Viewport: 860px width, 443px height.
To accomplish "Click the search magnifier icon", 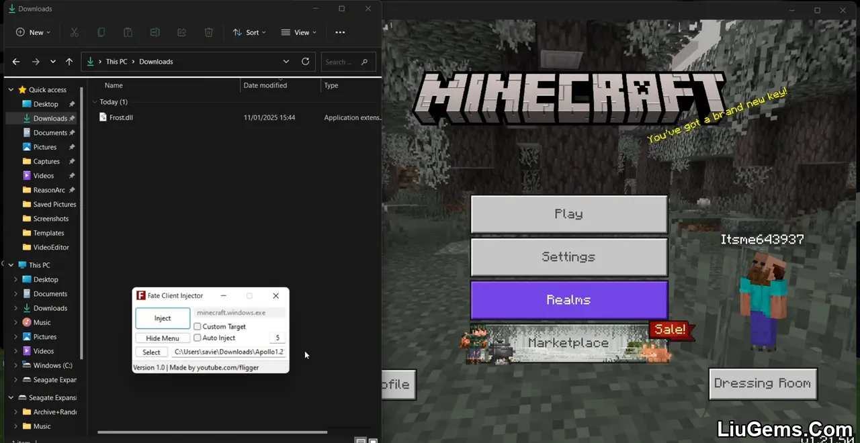I will point(365,62).
